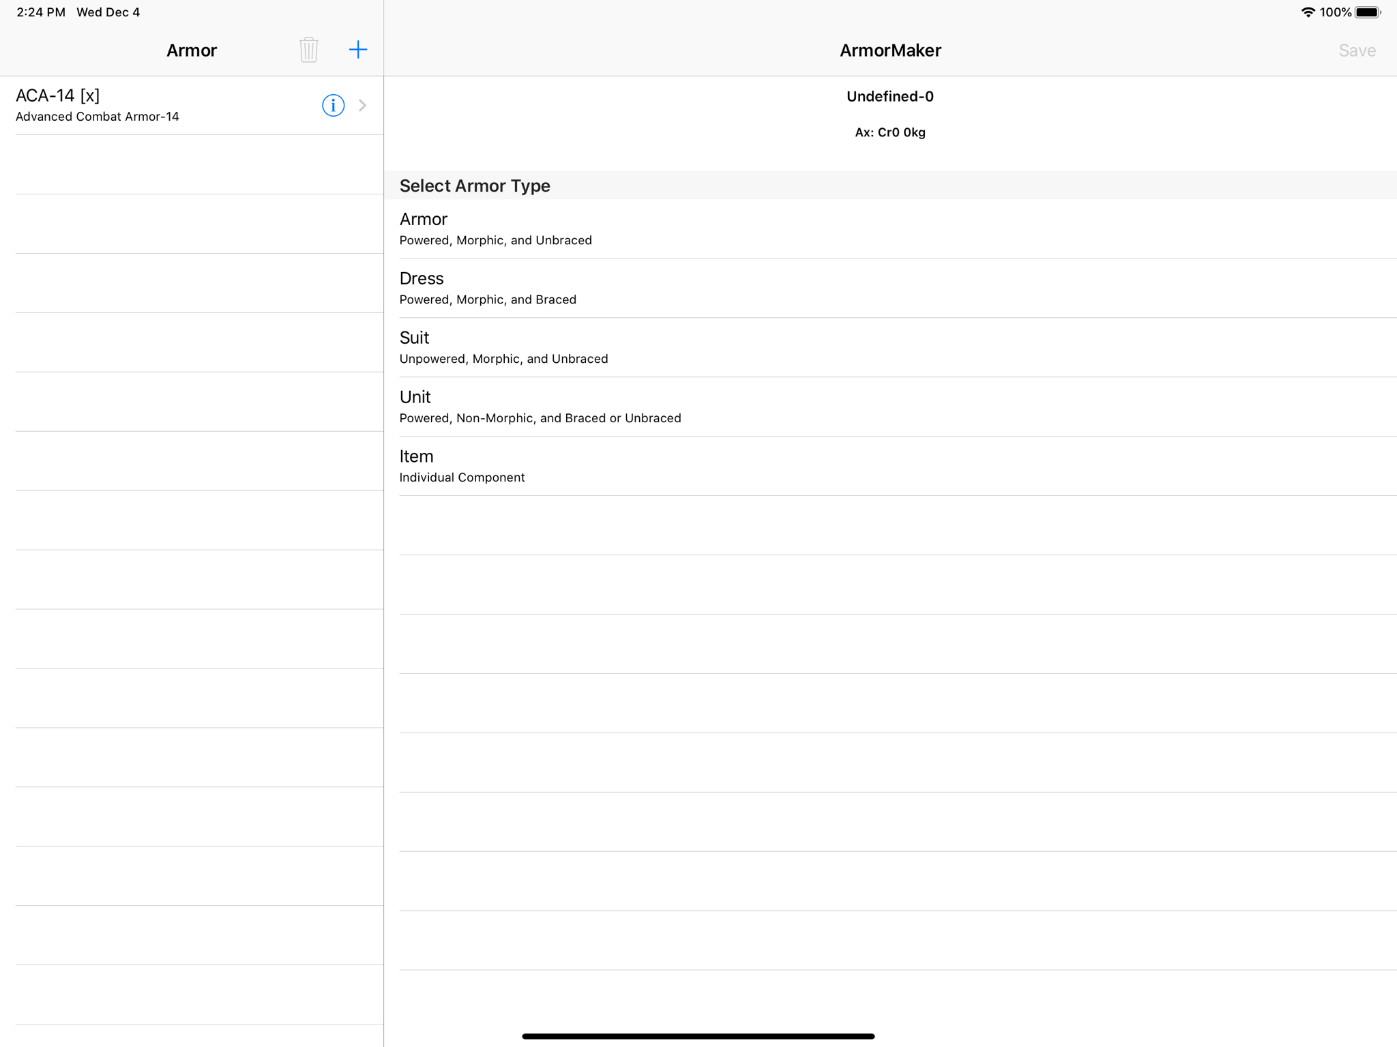Viewport: 1397px width, 1047px height.
Task: Choose Dress armor type
Action: pyautogui.click(x=890, y=288)
